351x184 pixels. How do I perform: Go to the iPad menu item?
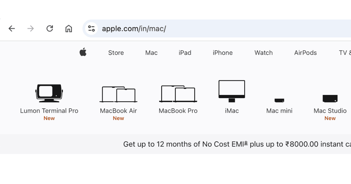point(185,53)
